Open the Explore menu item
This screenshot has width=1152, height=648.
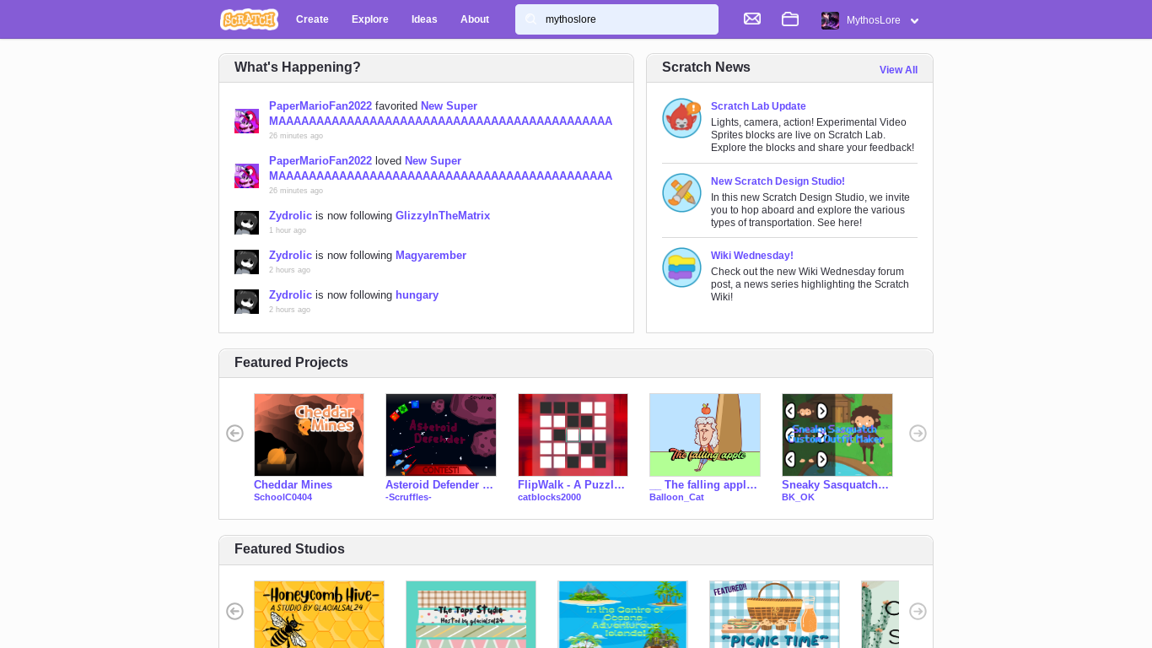370,19
